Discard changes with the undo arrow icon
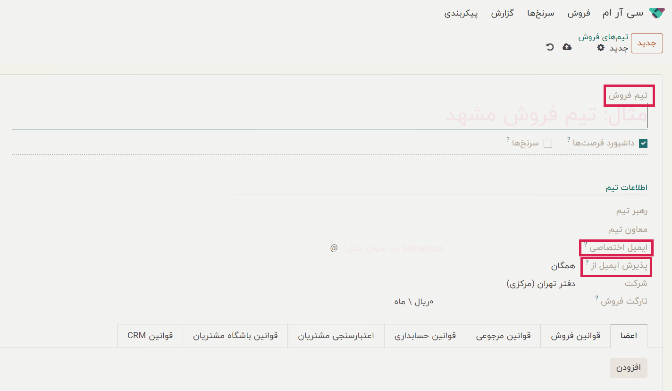 tap(549, 47)
